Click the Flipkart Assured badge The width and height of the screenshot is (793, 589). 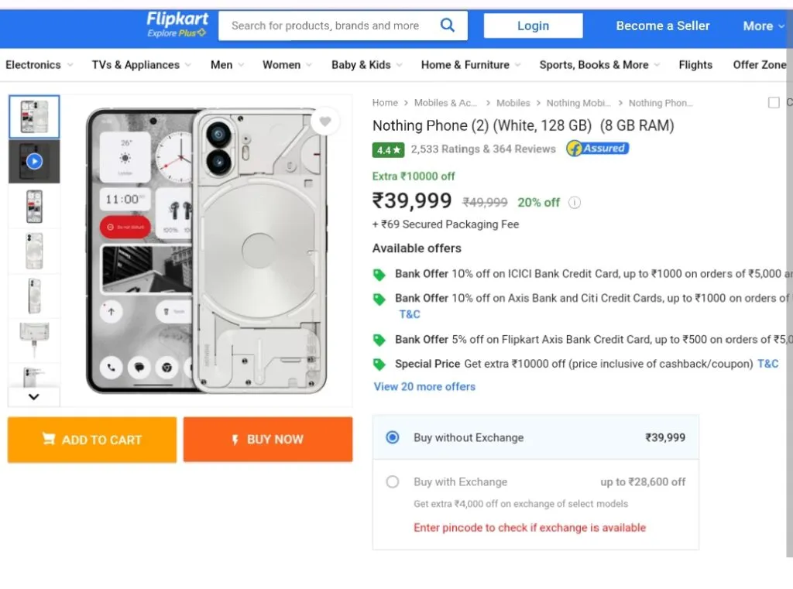(597, 149)
